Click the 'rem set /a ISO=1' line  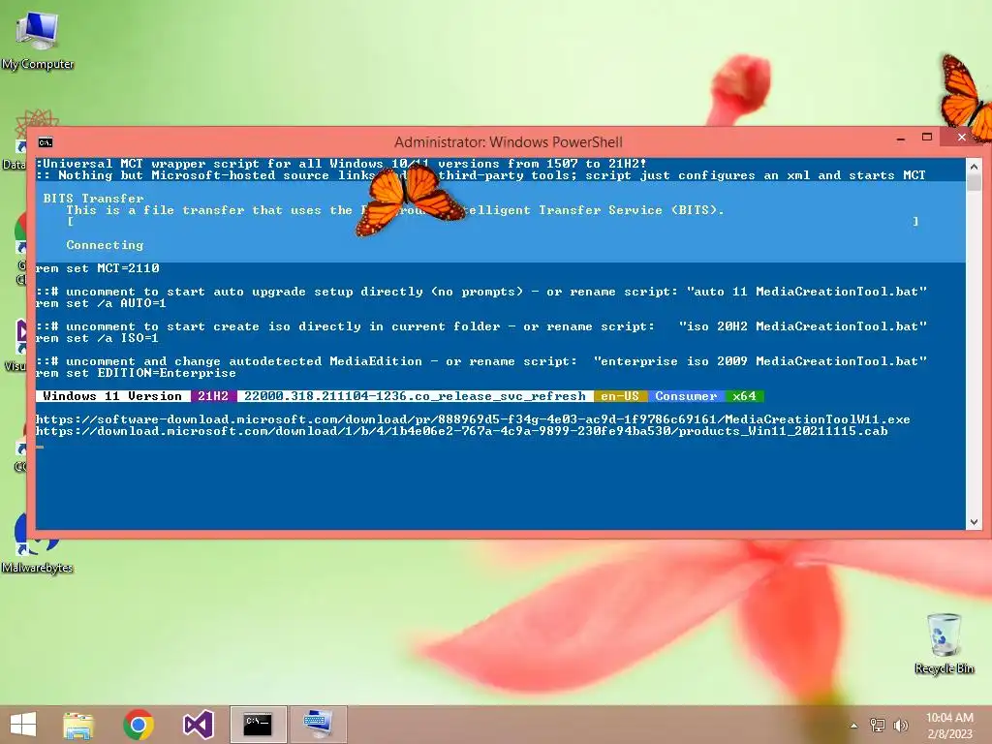point(98,338)
